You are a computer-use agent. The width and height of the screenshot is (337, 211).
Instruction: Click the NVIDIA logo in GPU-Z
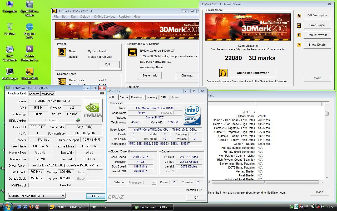93,111
